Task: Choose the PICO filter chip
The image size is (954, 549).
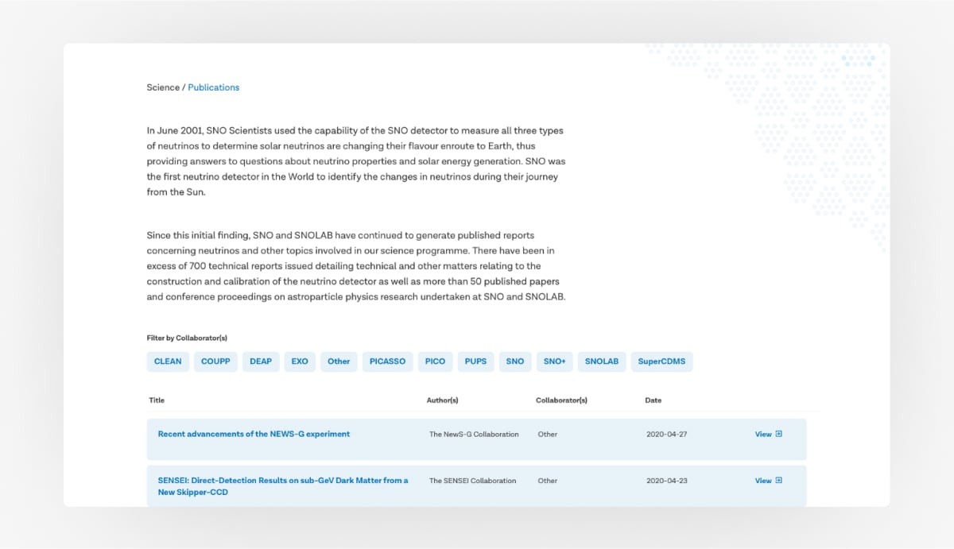Action: click(x=435, y=361)
